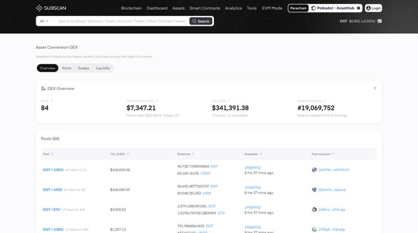Open pool account 137Bdf...YQhzkp

[331, 229]
